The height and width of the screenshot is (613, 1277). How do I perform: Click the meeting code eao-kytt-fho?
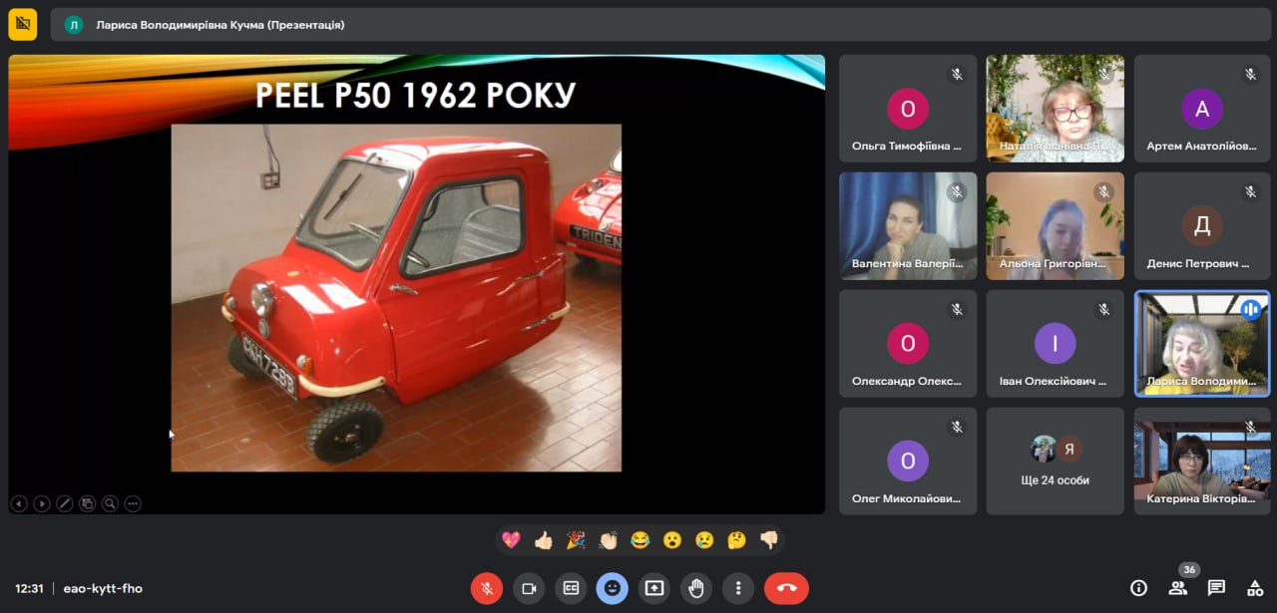[x=103, y=588]
